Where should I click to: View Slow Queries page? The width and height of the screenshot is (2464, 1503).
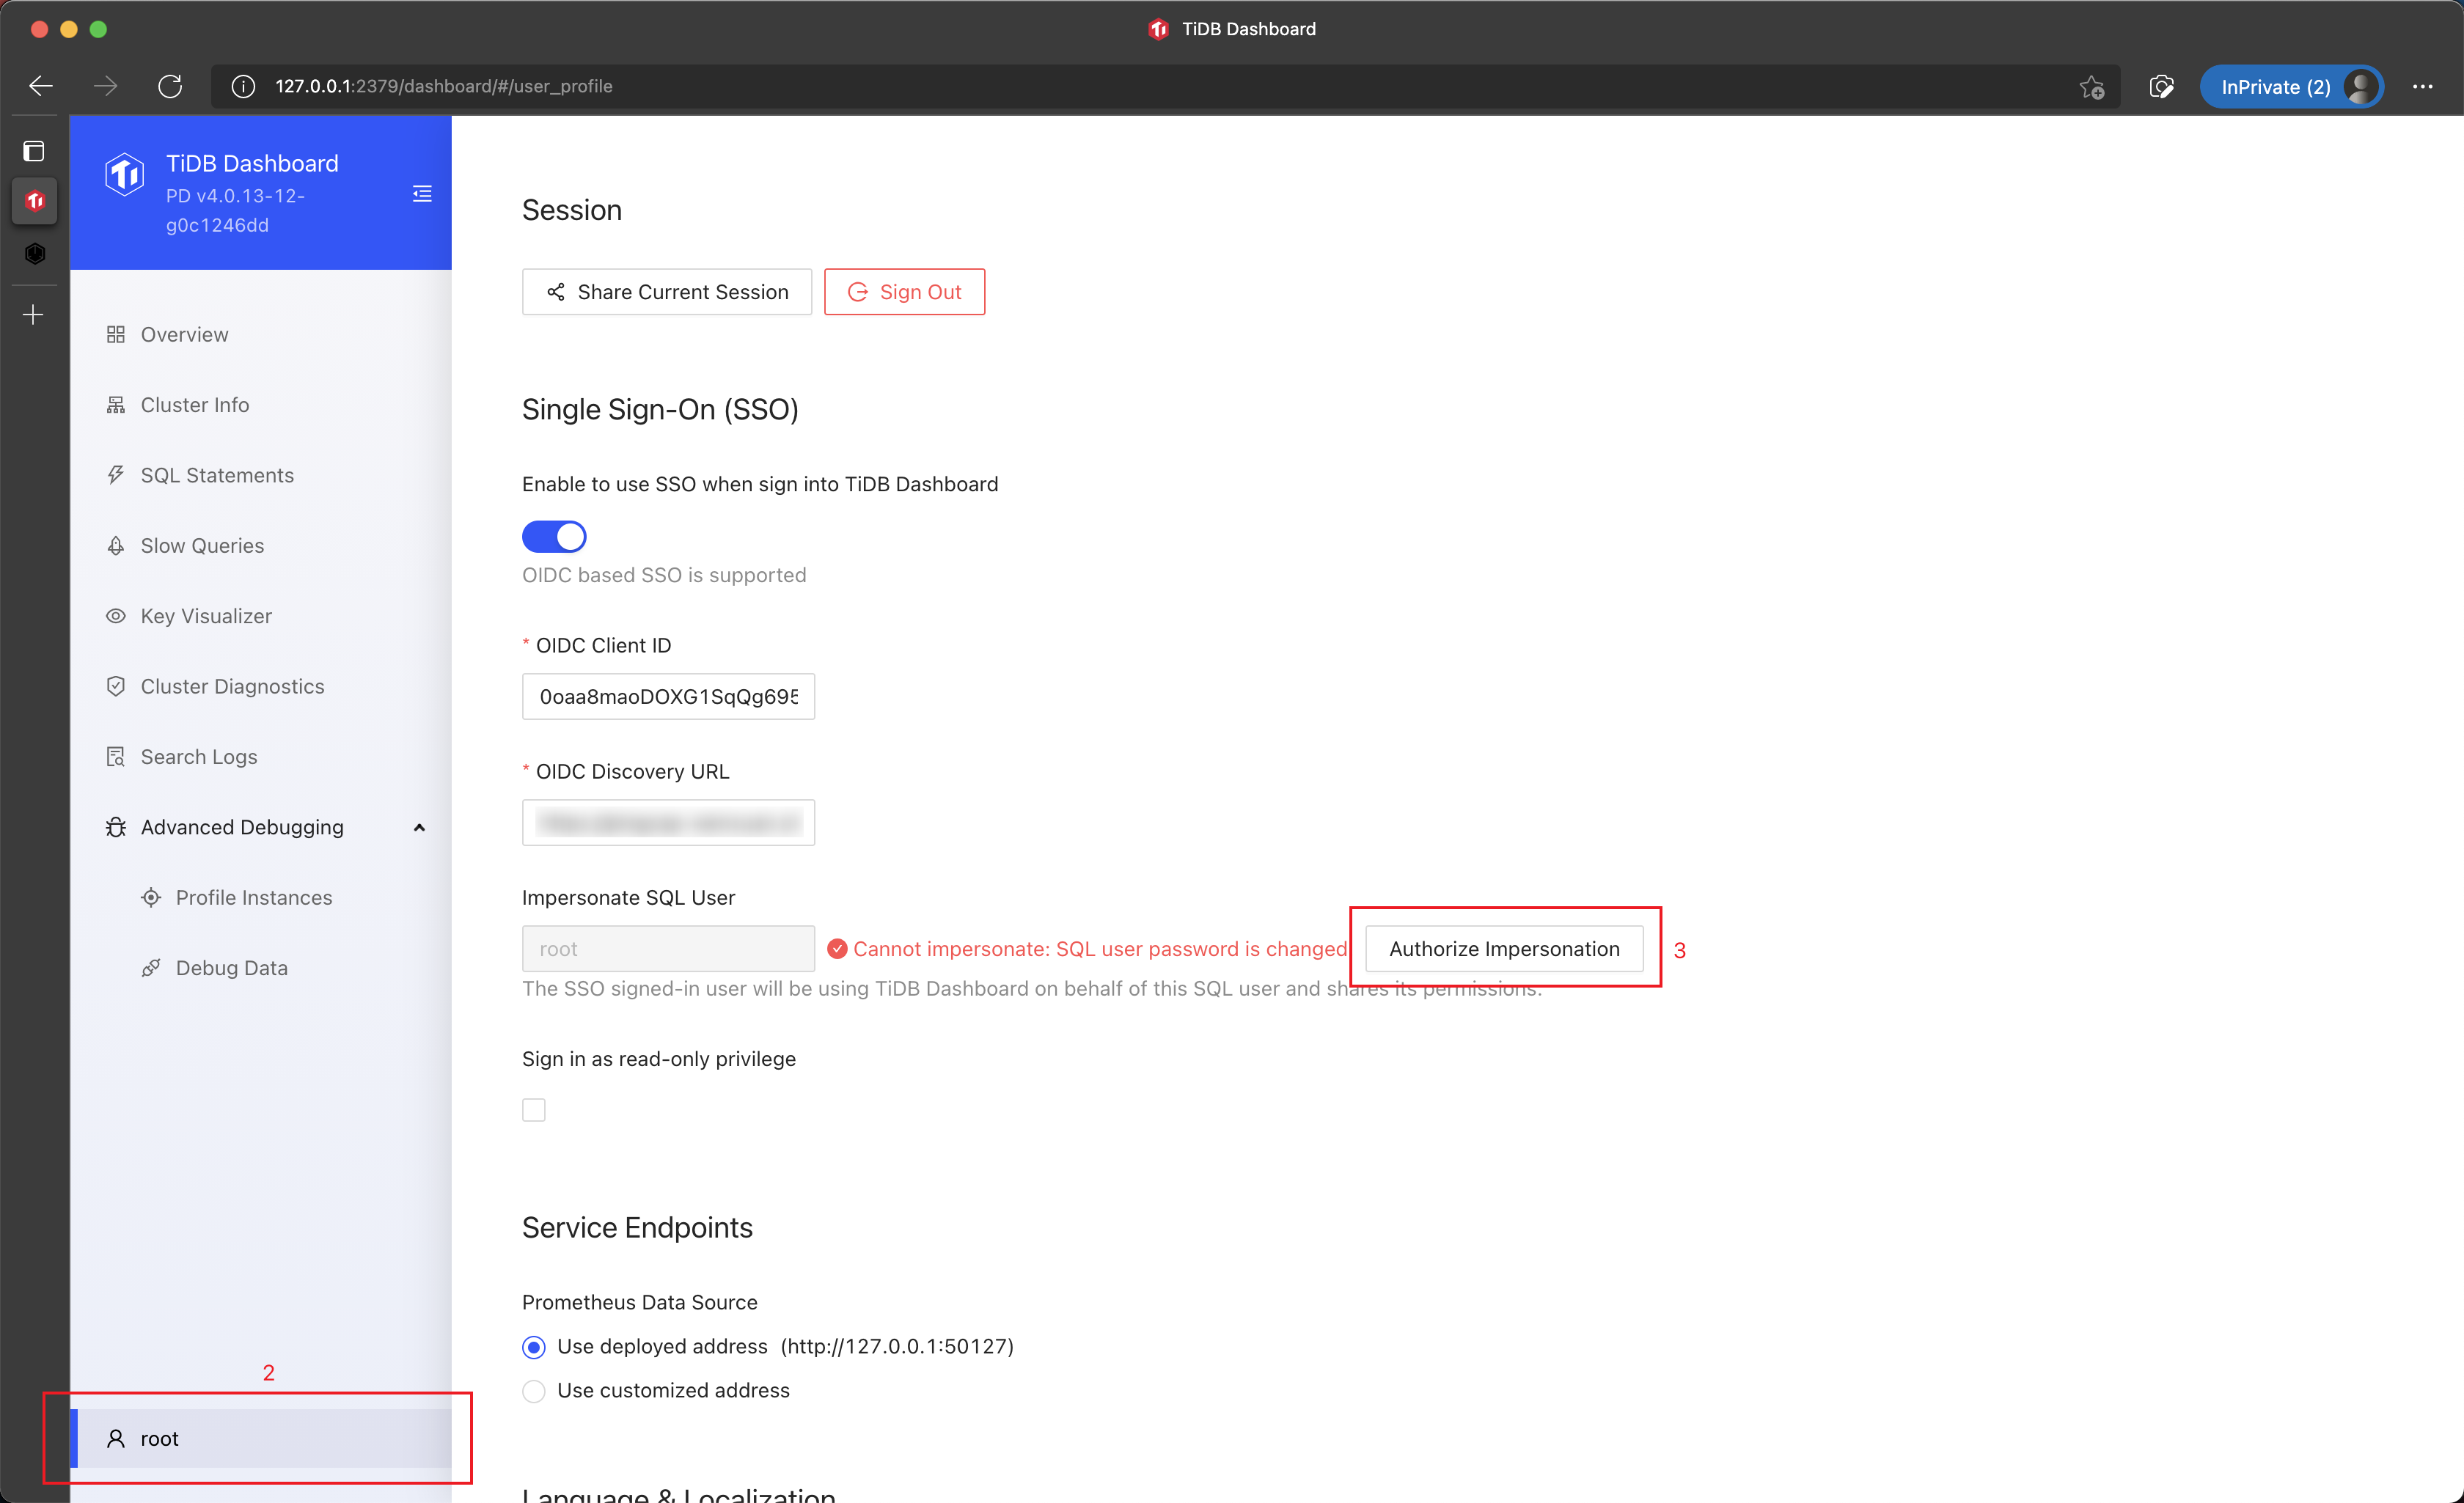tap(203, 545)
